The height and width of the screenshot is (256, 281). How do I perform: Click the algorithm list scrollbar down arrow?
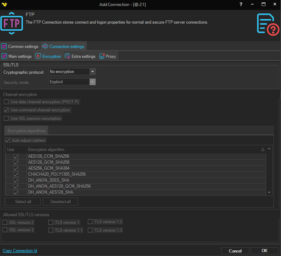(x=269, y=193)
